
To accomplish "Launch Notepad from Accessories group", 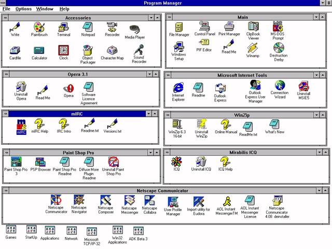I will (88, 27).
